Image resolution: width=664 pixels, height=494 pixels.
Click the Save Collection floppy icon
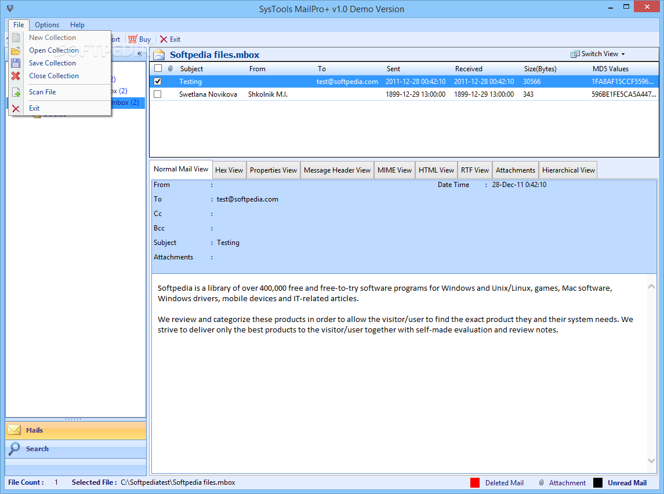tap(16, 64)
